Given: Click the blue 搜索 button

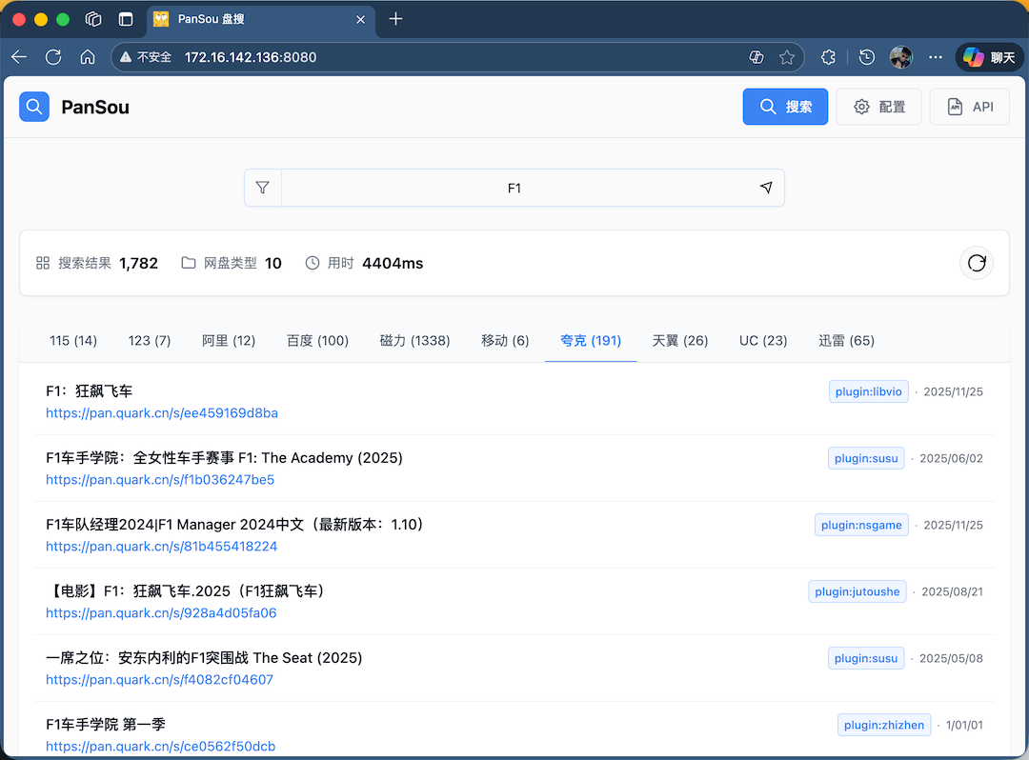Looking at the screenshot, I should 785,107.
